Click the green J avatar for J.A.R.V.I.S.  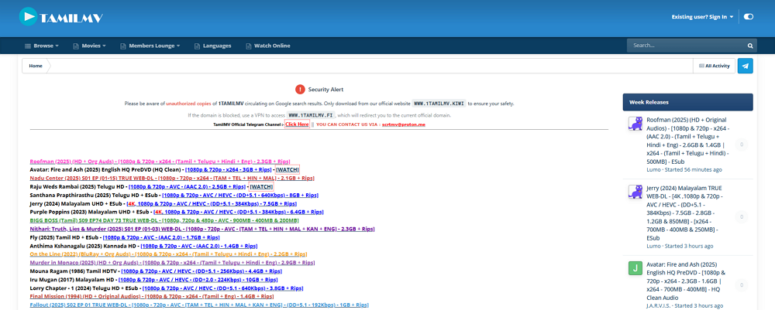point(634,267)
